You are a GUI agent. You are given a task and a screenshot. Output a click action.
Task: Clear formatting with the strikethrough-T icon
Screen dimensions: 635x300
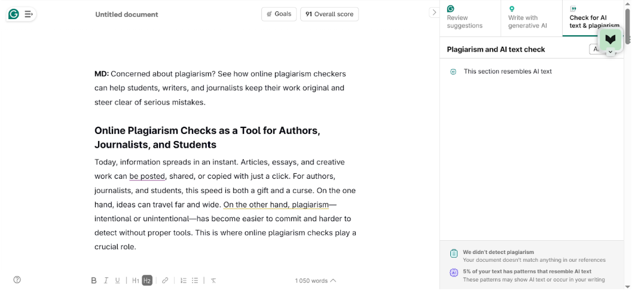click(213, 280)
